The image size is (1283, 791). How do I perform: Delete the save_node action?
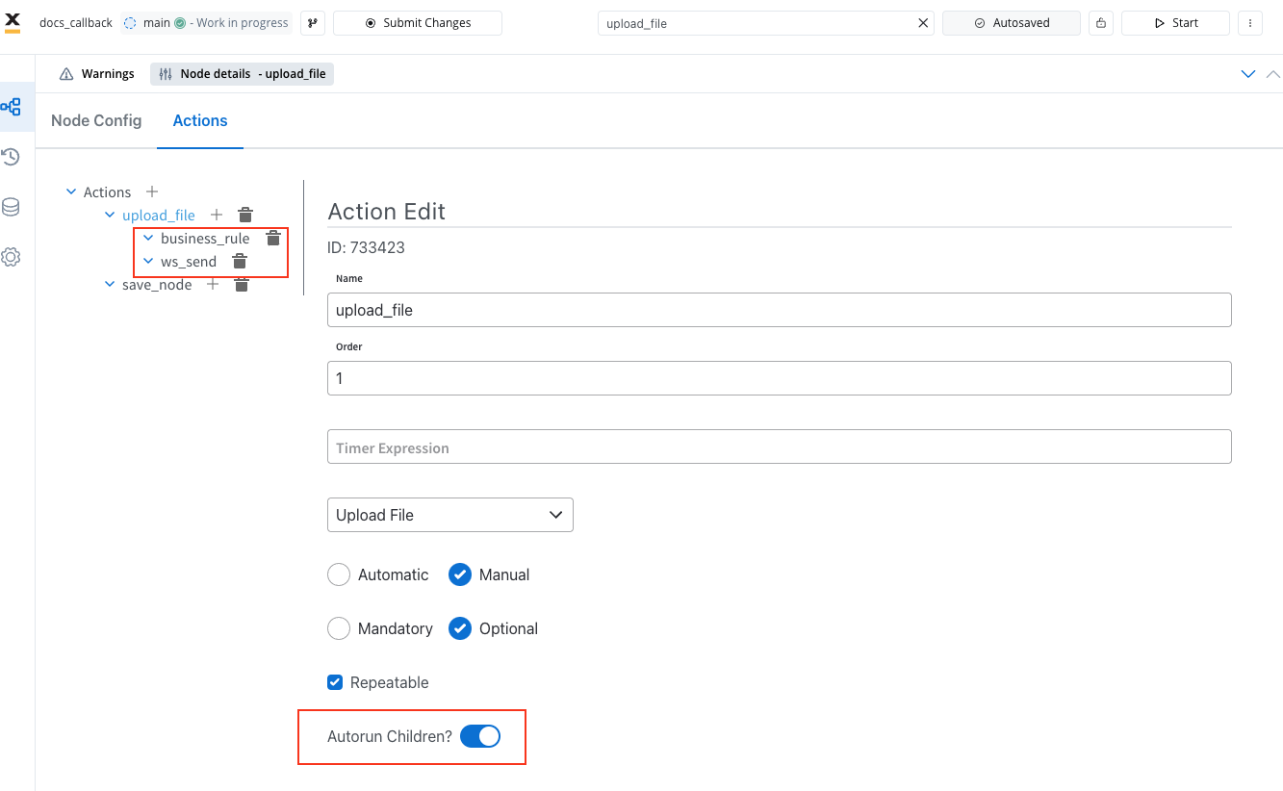pos(242,284)
